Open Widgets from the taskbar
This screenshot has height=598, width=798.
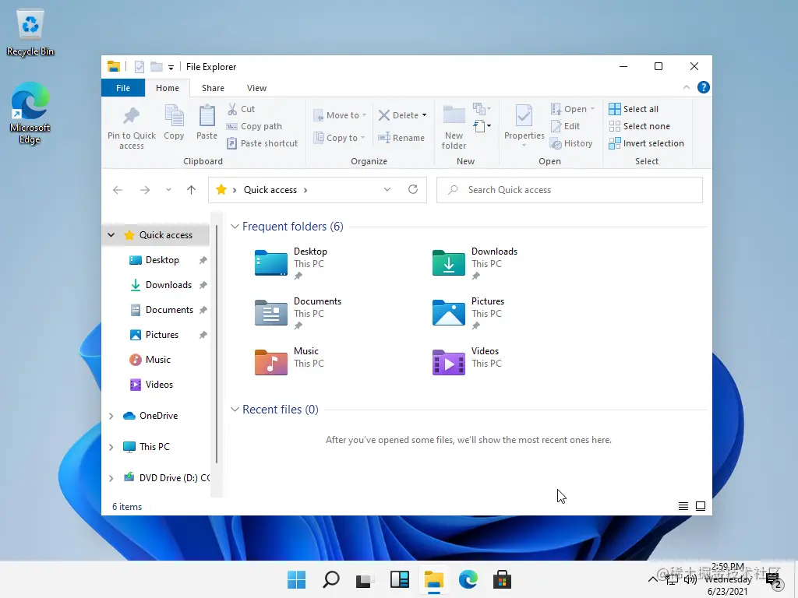click(x=400, y=579)
